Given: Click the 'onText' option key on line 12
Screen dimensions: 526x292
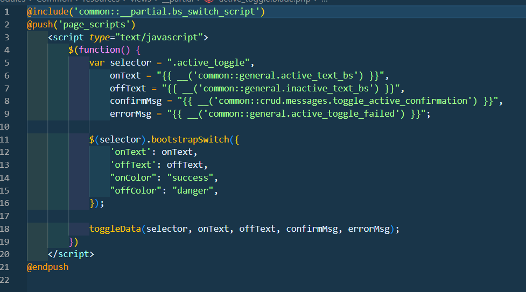Looking at the screenshot, I should point(130,152).
